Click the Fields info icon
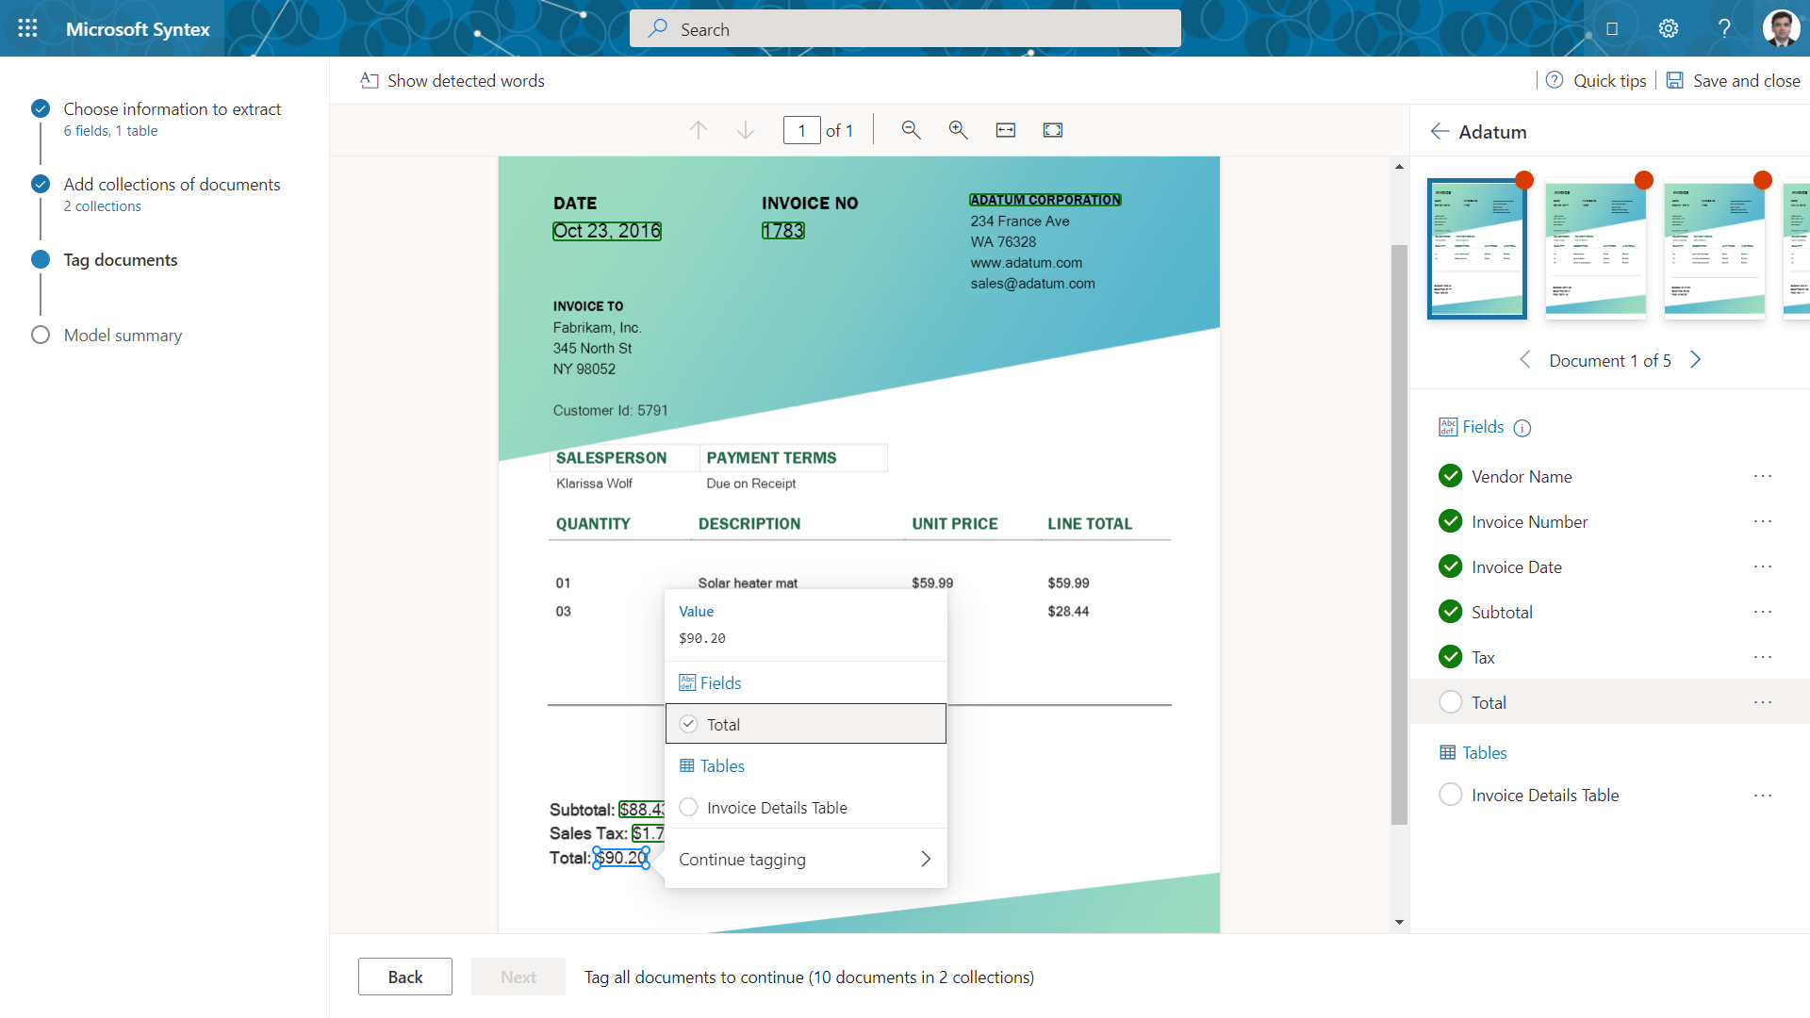 tap(1522, 428)
